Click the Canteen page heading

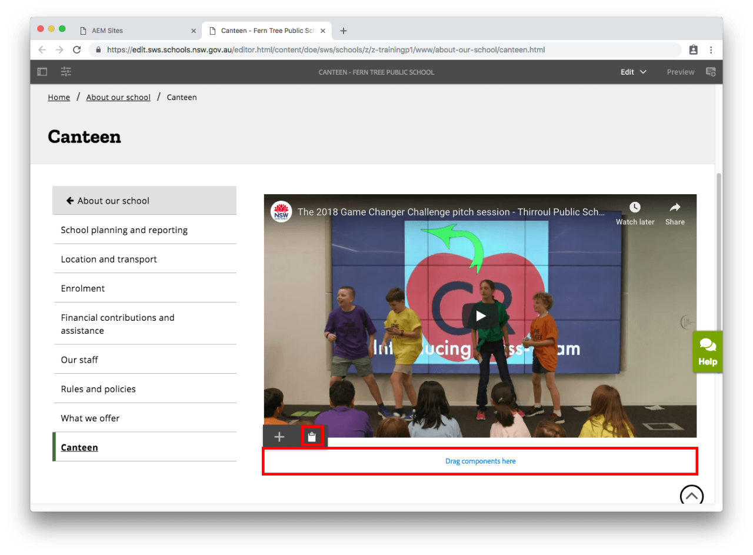[84, 137]
